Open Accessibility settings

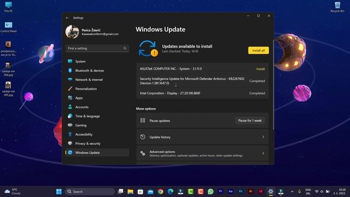click(97, 135)
